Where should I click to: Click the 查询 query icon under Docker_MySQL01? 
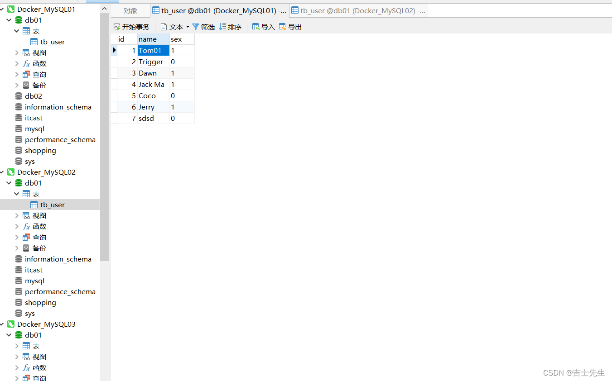tap(26, 74)
